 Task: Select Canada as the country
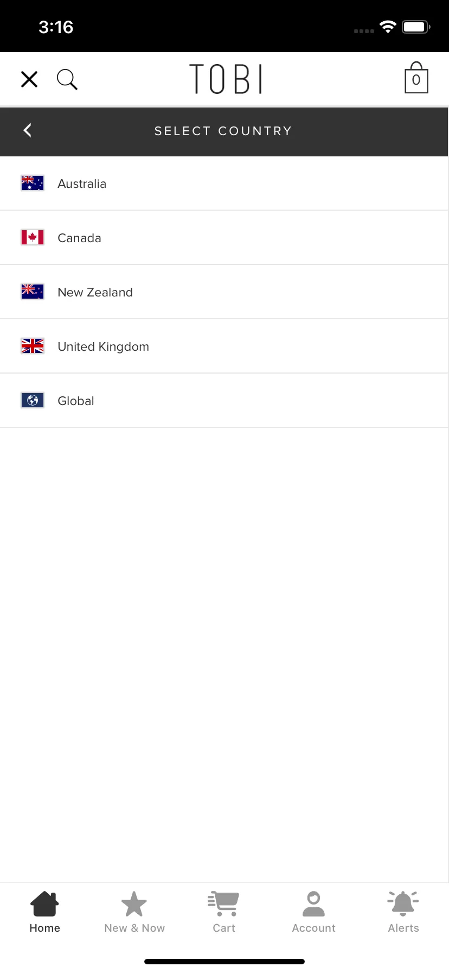pos(224,238)
